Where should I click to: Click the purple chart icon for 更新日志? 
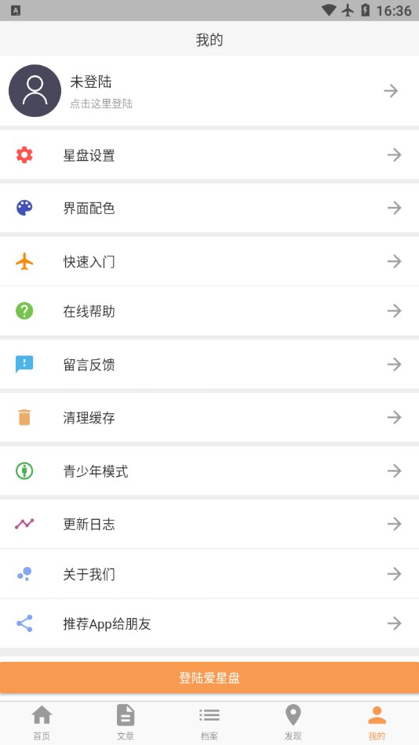[24, 524]
